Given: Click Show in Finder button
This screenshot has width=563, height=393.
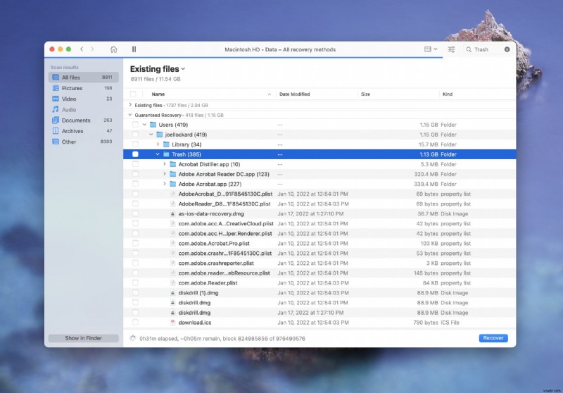Looking at the screenshot, I should click(x=83, y=338).
